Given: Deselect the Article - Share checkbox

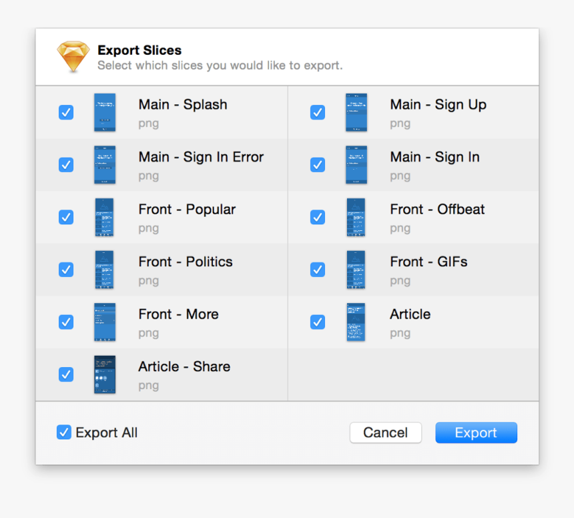Looking at the screenshot, I should [x=66, y=374].
